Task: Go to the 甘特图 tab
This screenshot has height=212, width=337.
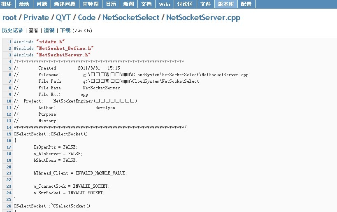Action: click(90, 4)
